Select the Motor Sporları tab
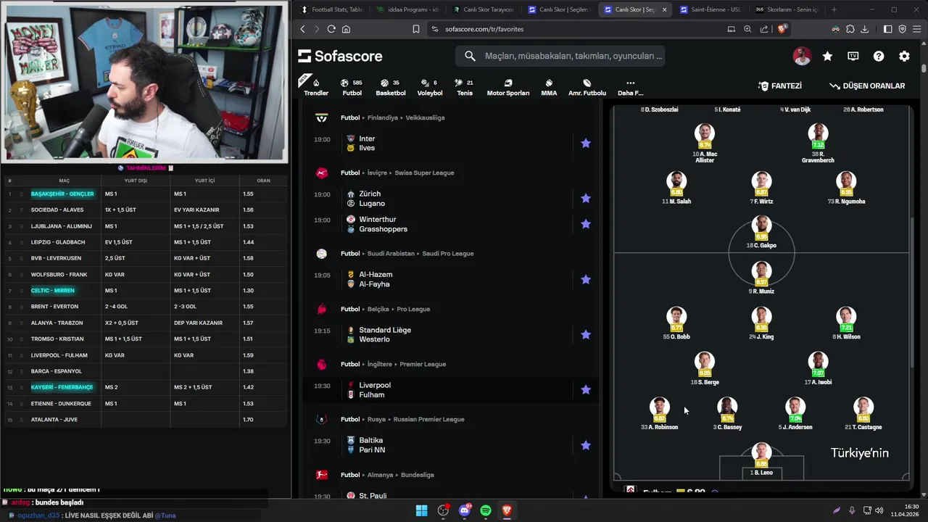This screenshot has height=522, width=928. pyautogui.click(x=507, y=87)
